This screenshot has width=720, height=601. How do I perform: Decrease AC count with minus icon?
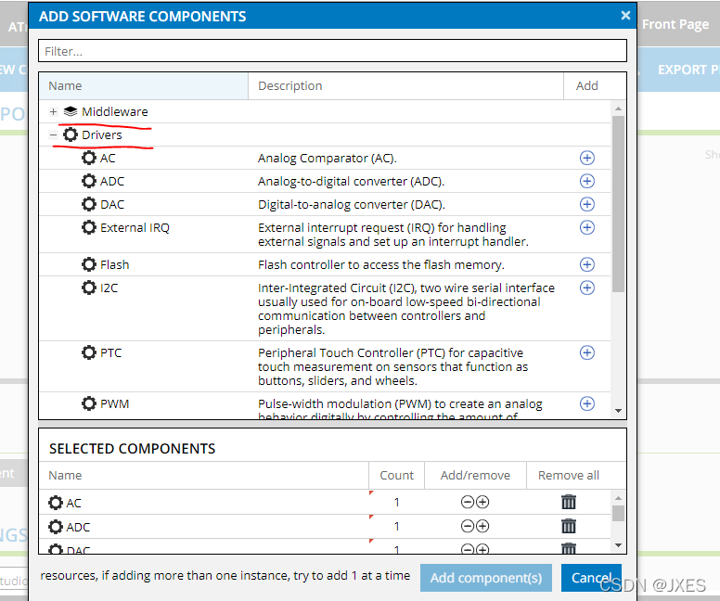[x=468, y=502]
